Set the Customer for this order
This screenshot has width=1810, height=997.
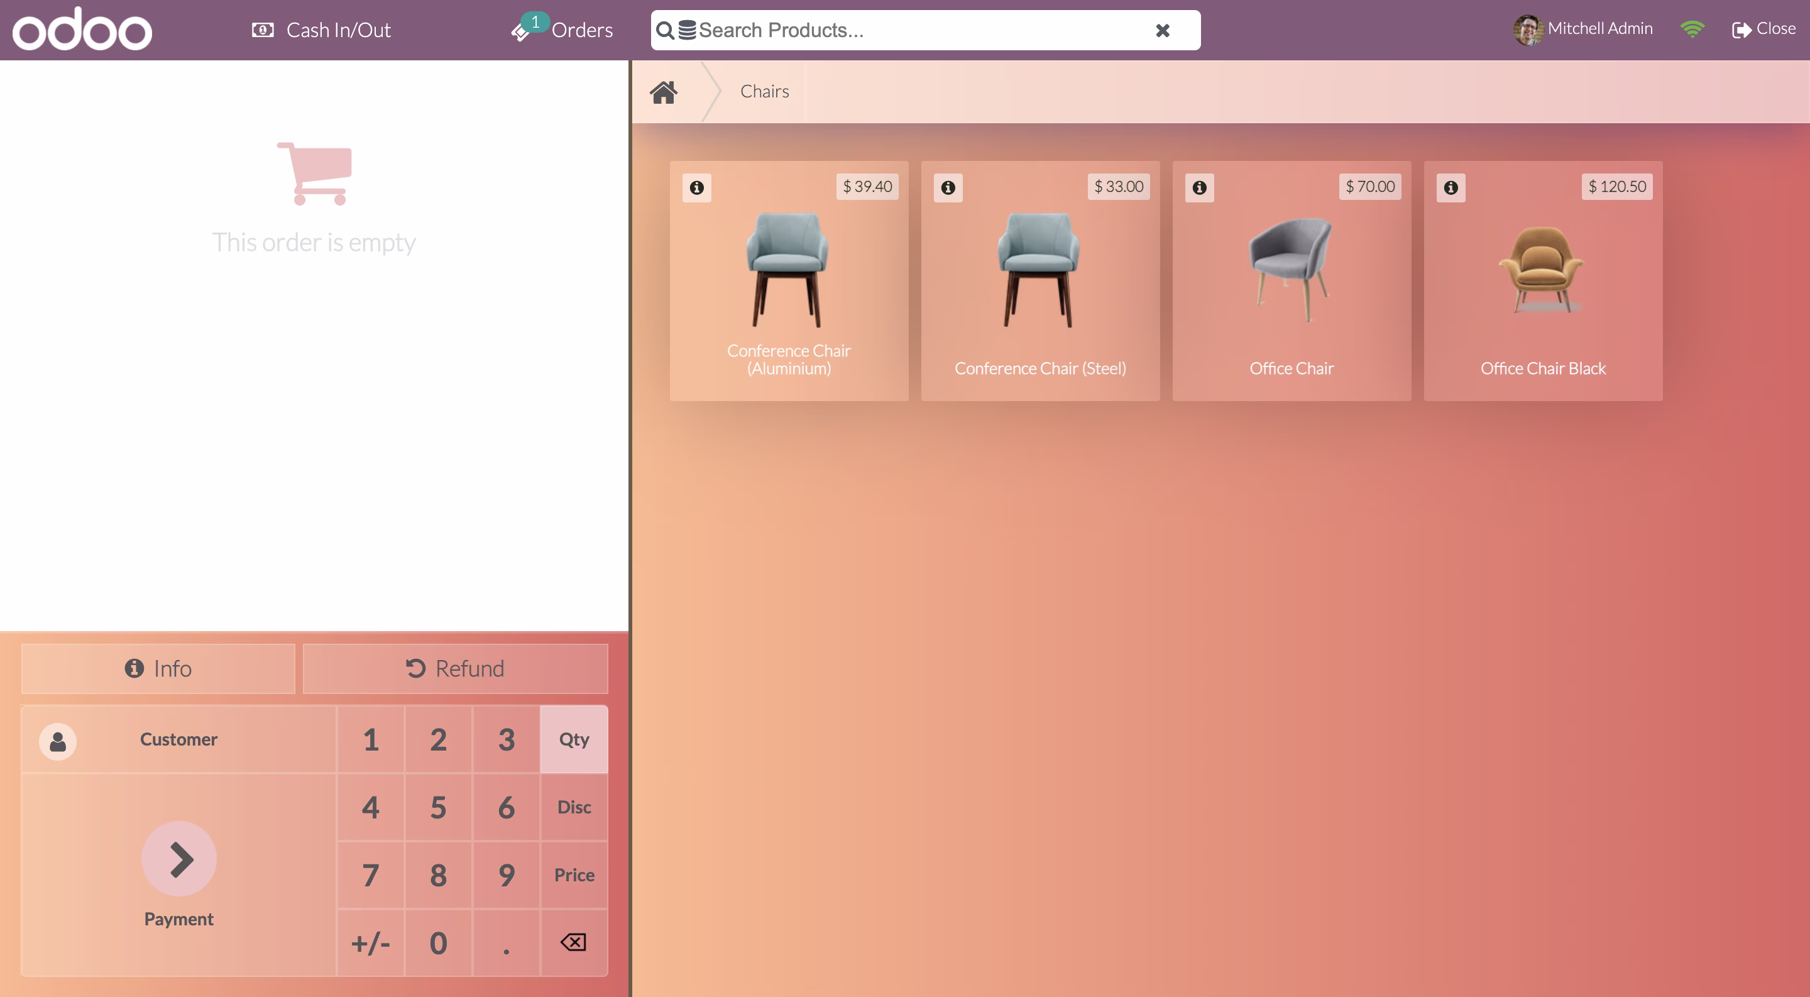pyautogui.click(x=178, y=739)
